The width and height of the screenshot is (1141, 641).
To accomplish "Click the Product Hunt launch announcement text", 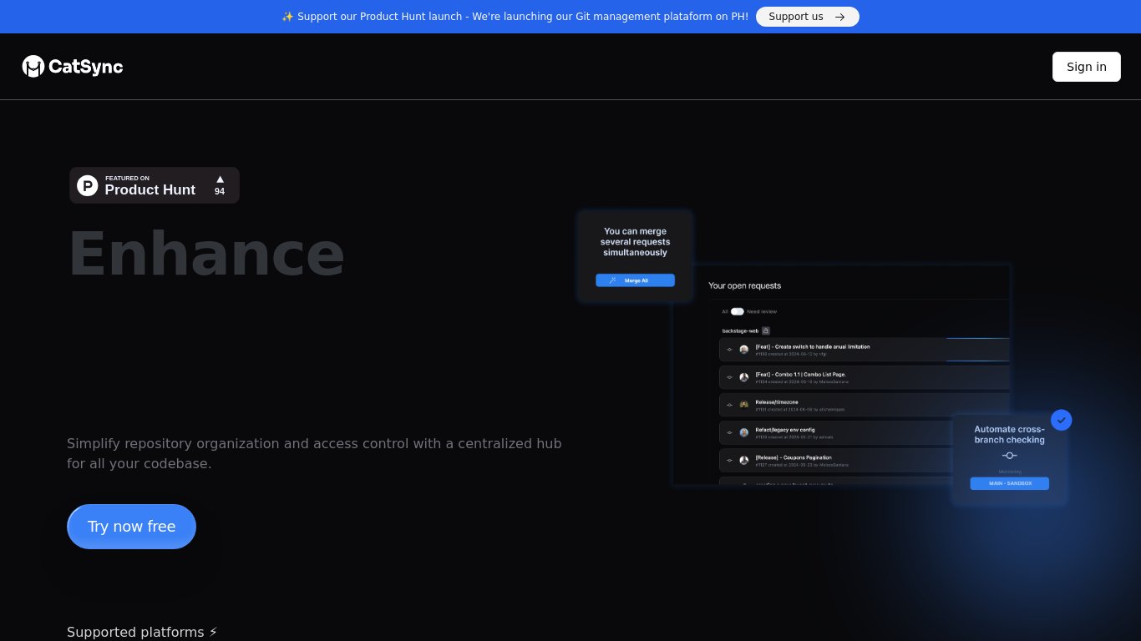I will 523,17.
